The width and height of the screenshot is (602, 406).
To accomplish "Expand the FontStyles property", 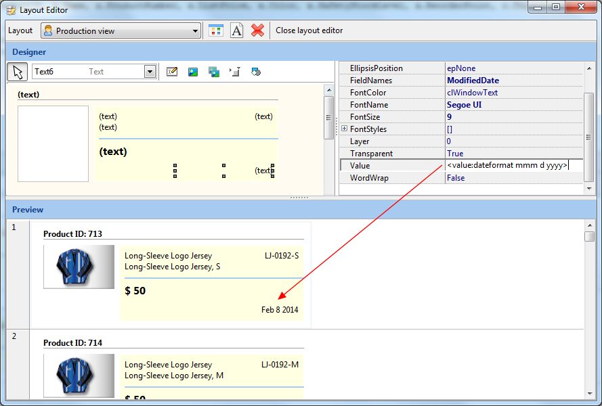I will 345,129.
